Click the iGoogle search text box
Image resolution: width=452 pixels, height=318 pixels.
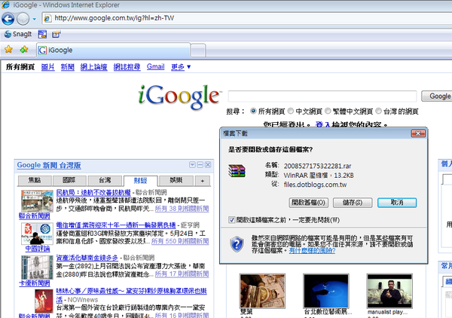point(322,96)
